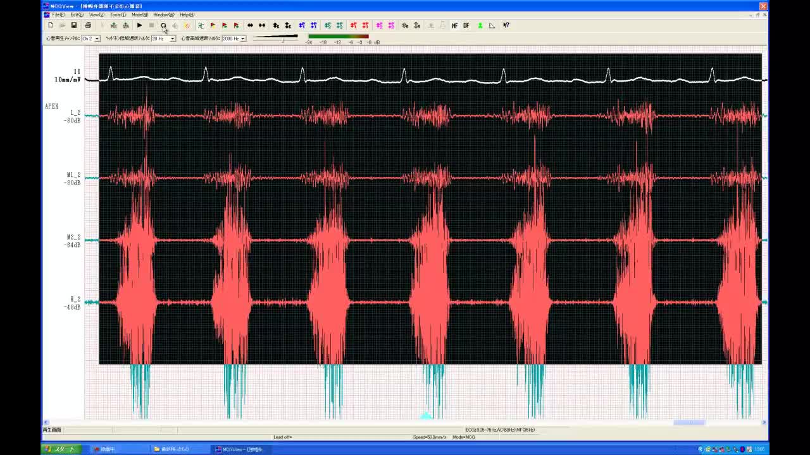Click the loop record circle icon
The height and width of the screenshot is (455, 810).
(163, 25)
